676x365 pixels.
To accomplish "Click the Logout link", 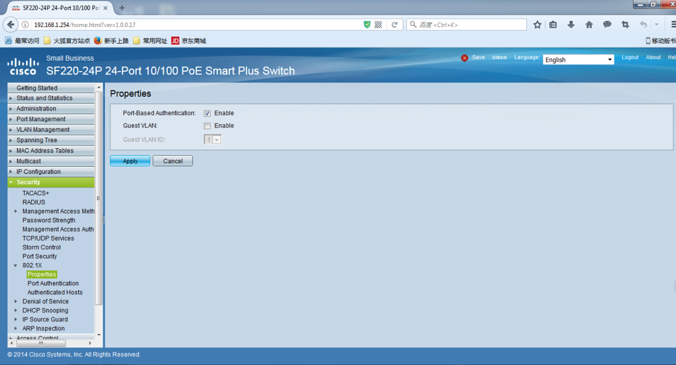I will [630, 57].
